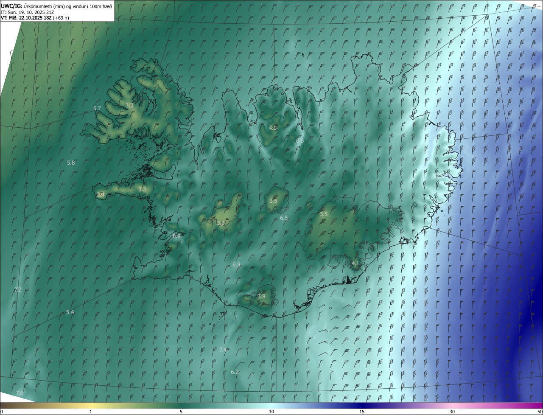Click the 4.0 value label
The width and height of the screenshot is (543, 415).
tap(273, 128)
